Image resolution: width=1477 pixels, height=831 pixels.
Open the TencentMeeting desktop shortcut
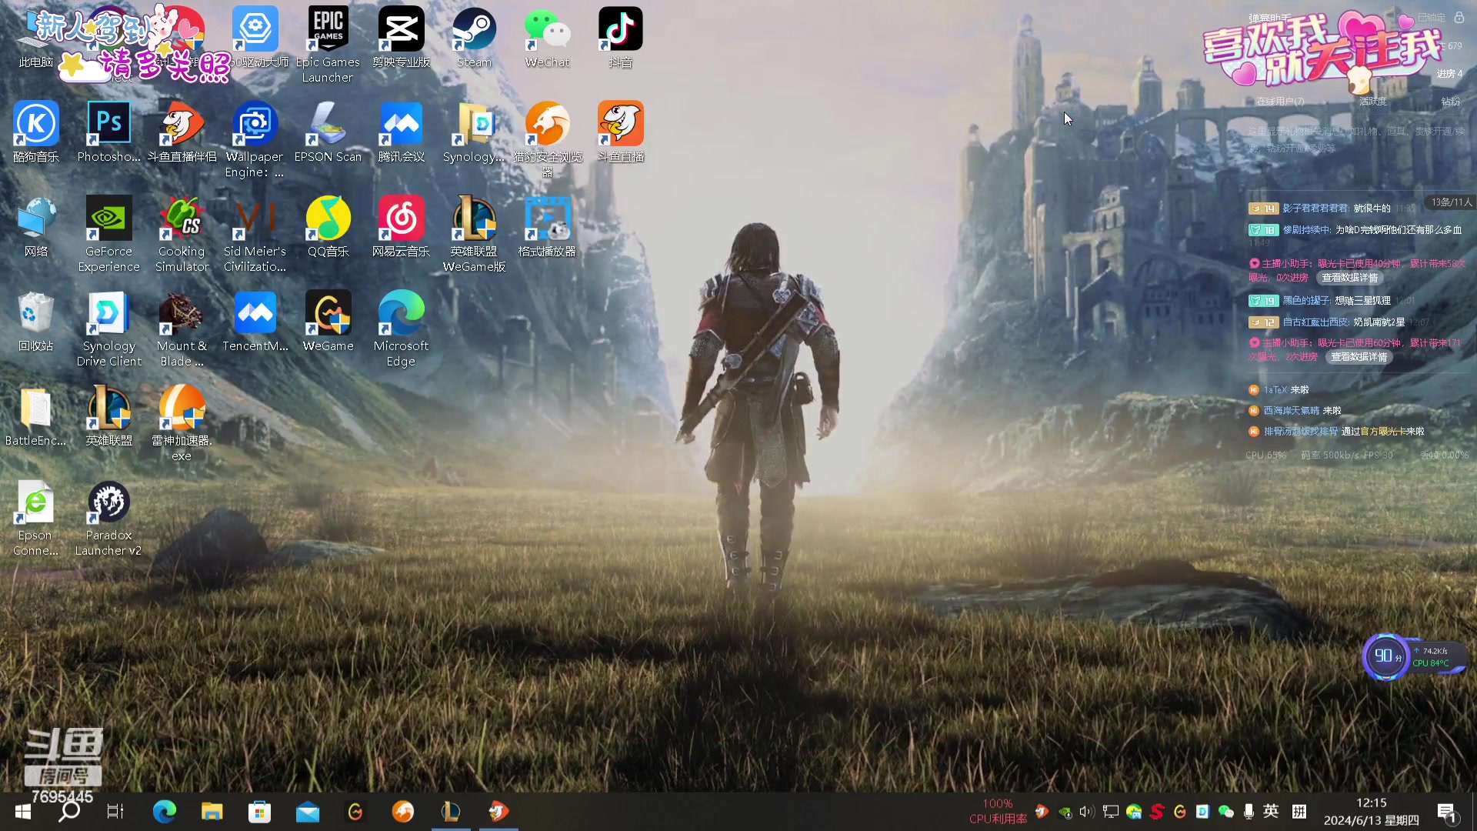click(x=255, y=322)
